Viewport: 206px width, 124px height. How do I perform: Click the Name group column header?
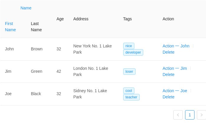pyautogui.click(x=26, y=8)
